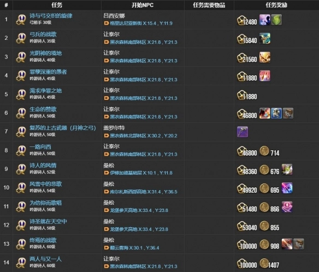
Task: Click the purple bow reward icon in row 7
Action: [x=243, y=132]
